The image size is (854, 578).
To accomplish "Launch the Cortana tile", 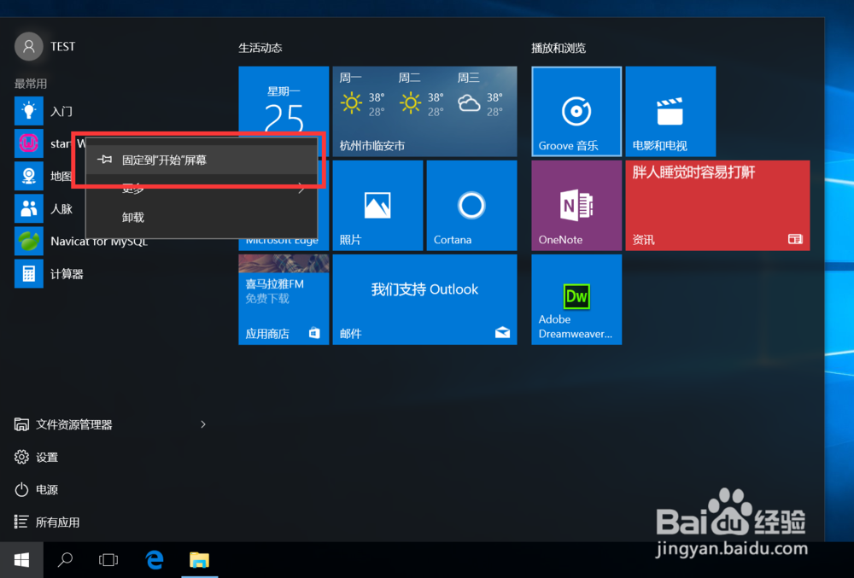I will pos(471,205).
